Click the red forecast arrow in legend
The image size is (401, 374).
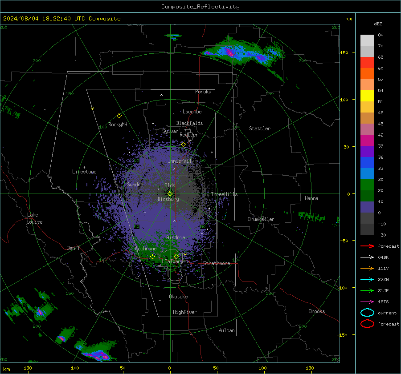pyautogui.click(x=367, y=246)
